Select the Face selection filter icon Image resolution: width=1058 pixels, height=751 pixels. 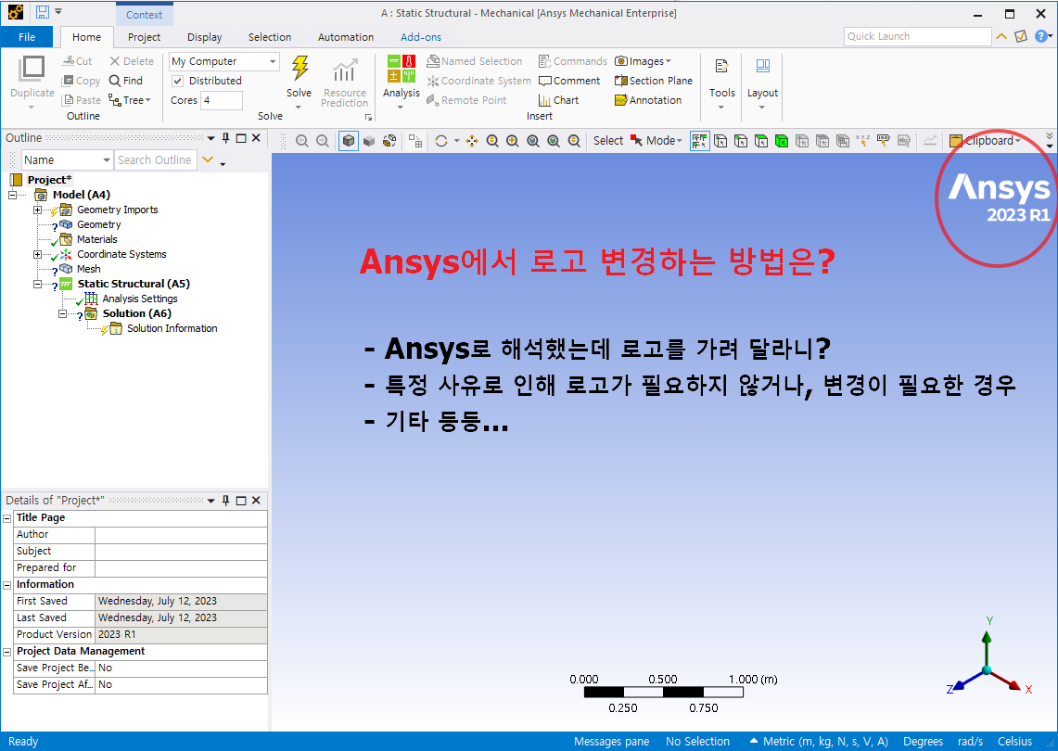pos(761,141)
